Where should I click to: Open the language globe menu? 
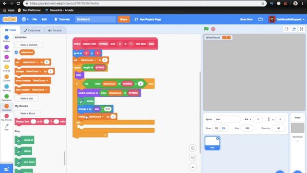pyautogui.click(x=25, y=19)
